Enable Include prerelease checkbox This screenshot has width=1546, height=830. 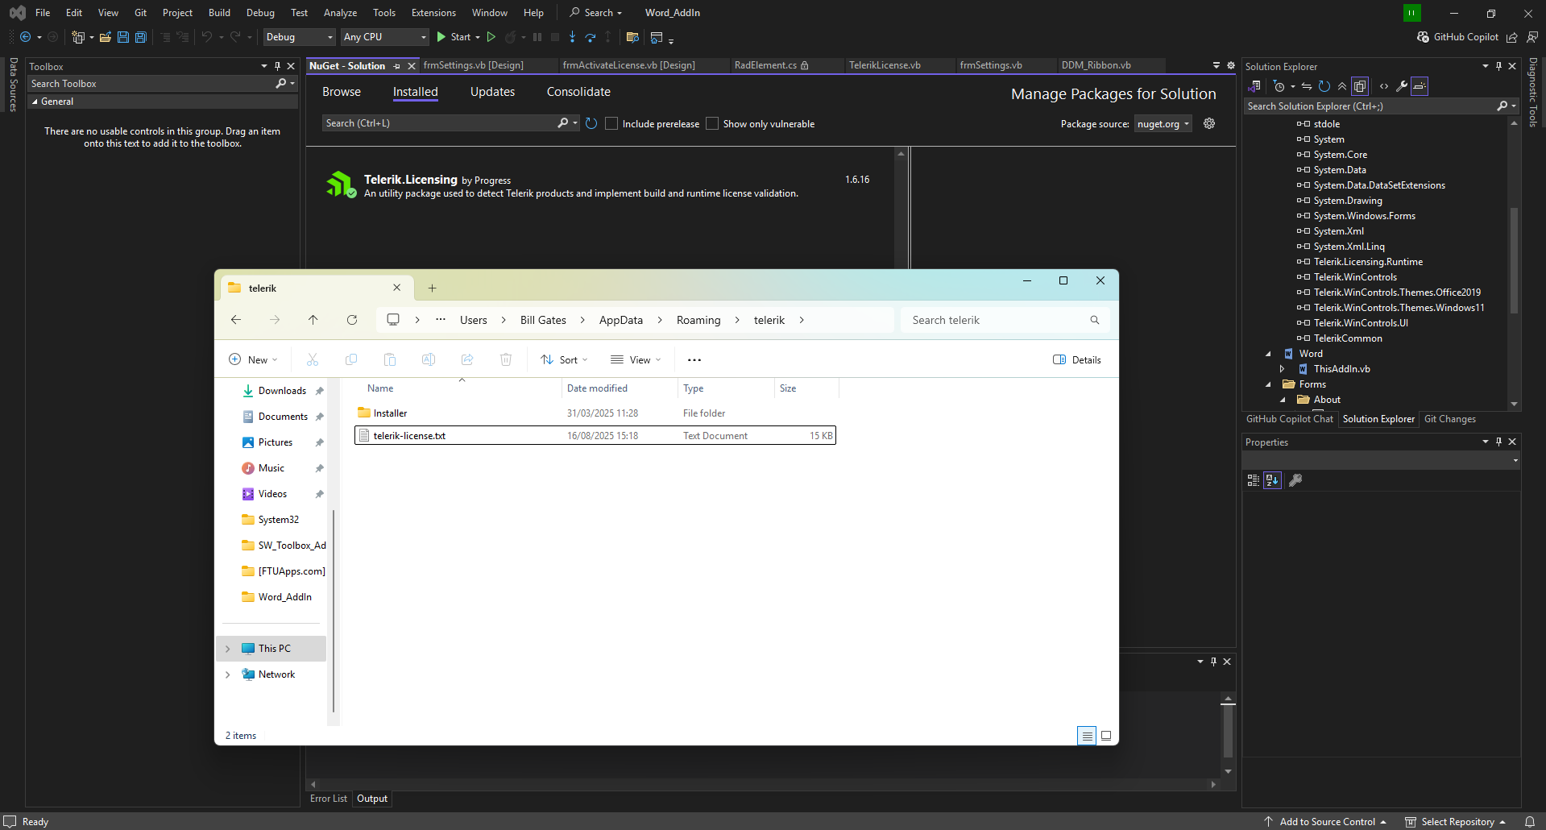tap(611, 123)
